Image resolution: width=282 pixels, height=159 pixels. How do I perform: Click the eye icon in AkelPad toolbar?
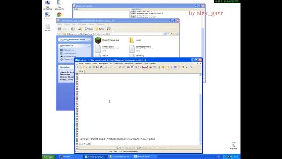pos(128,67)
